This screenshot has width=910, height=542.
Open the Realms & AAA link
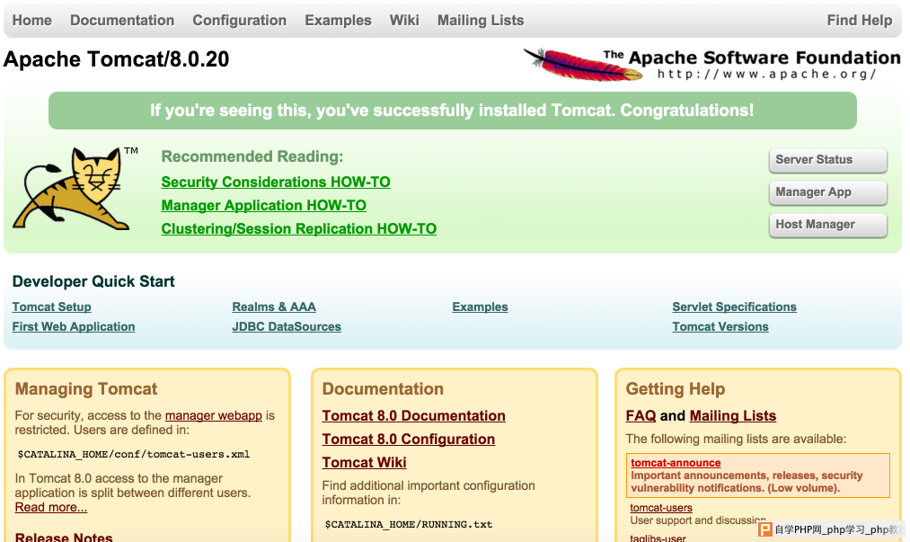point(274,307)
